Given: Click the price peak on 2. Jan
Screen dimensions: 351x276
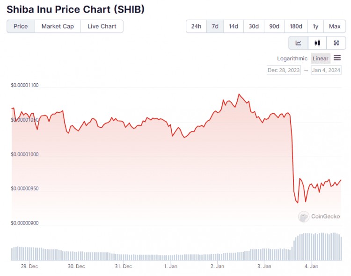Looking at the screenshot, I should coord(239,94).
